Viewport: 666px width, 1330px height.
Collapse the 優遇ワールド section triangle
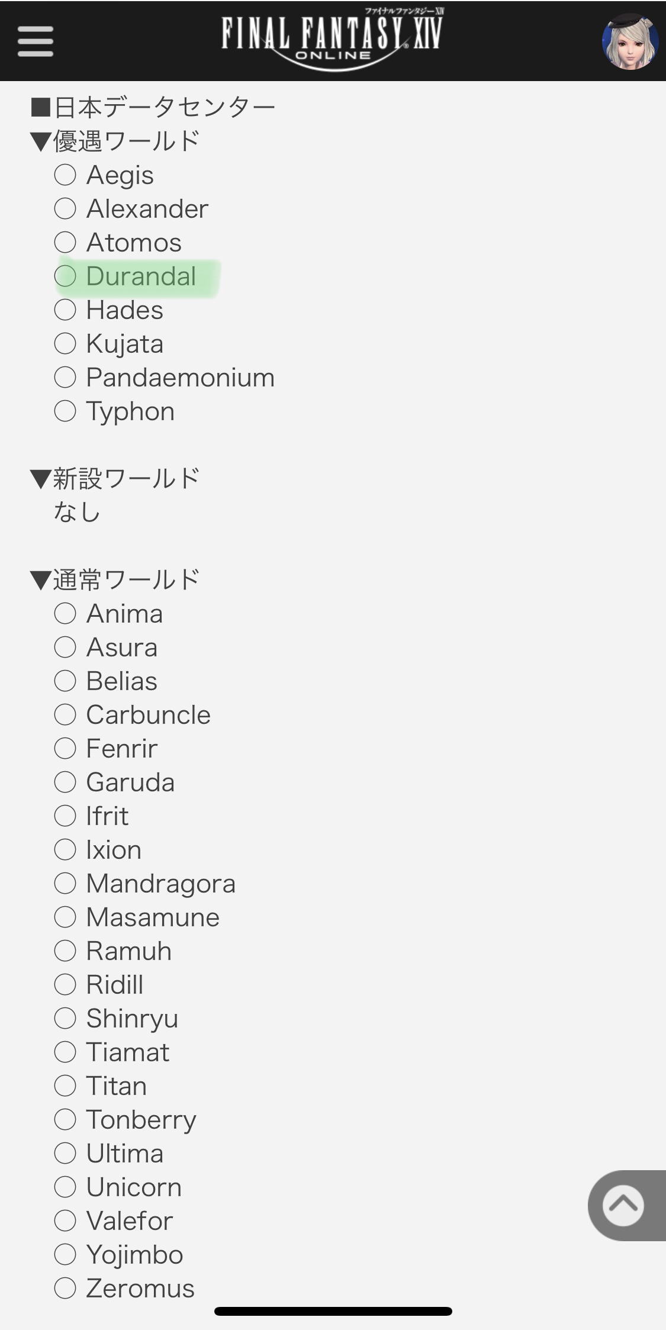(x=41, y=142)
